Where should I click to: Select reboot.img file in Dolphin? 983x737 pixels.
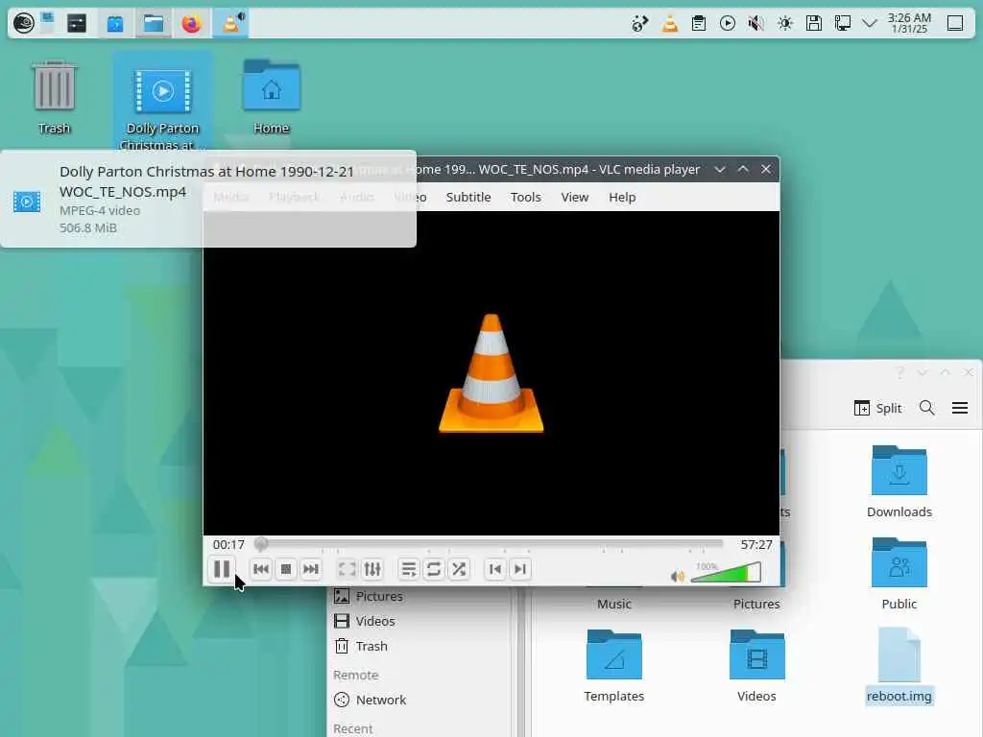point(899,666)
